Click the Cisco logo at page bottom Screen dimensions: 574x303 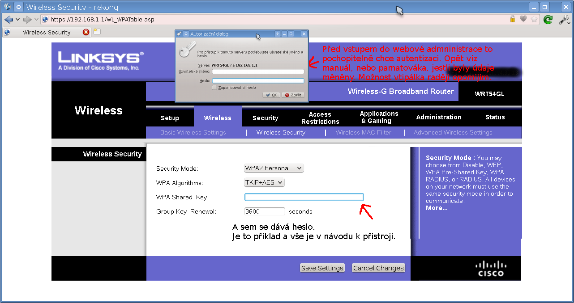(491, 269)
